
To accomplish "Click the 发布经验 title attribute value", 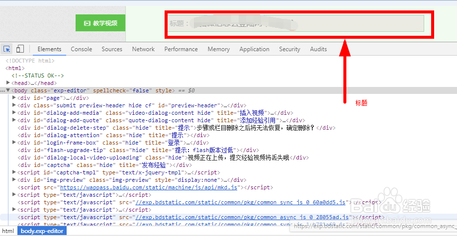I will click(154, 165).
